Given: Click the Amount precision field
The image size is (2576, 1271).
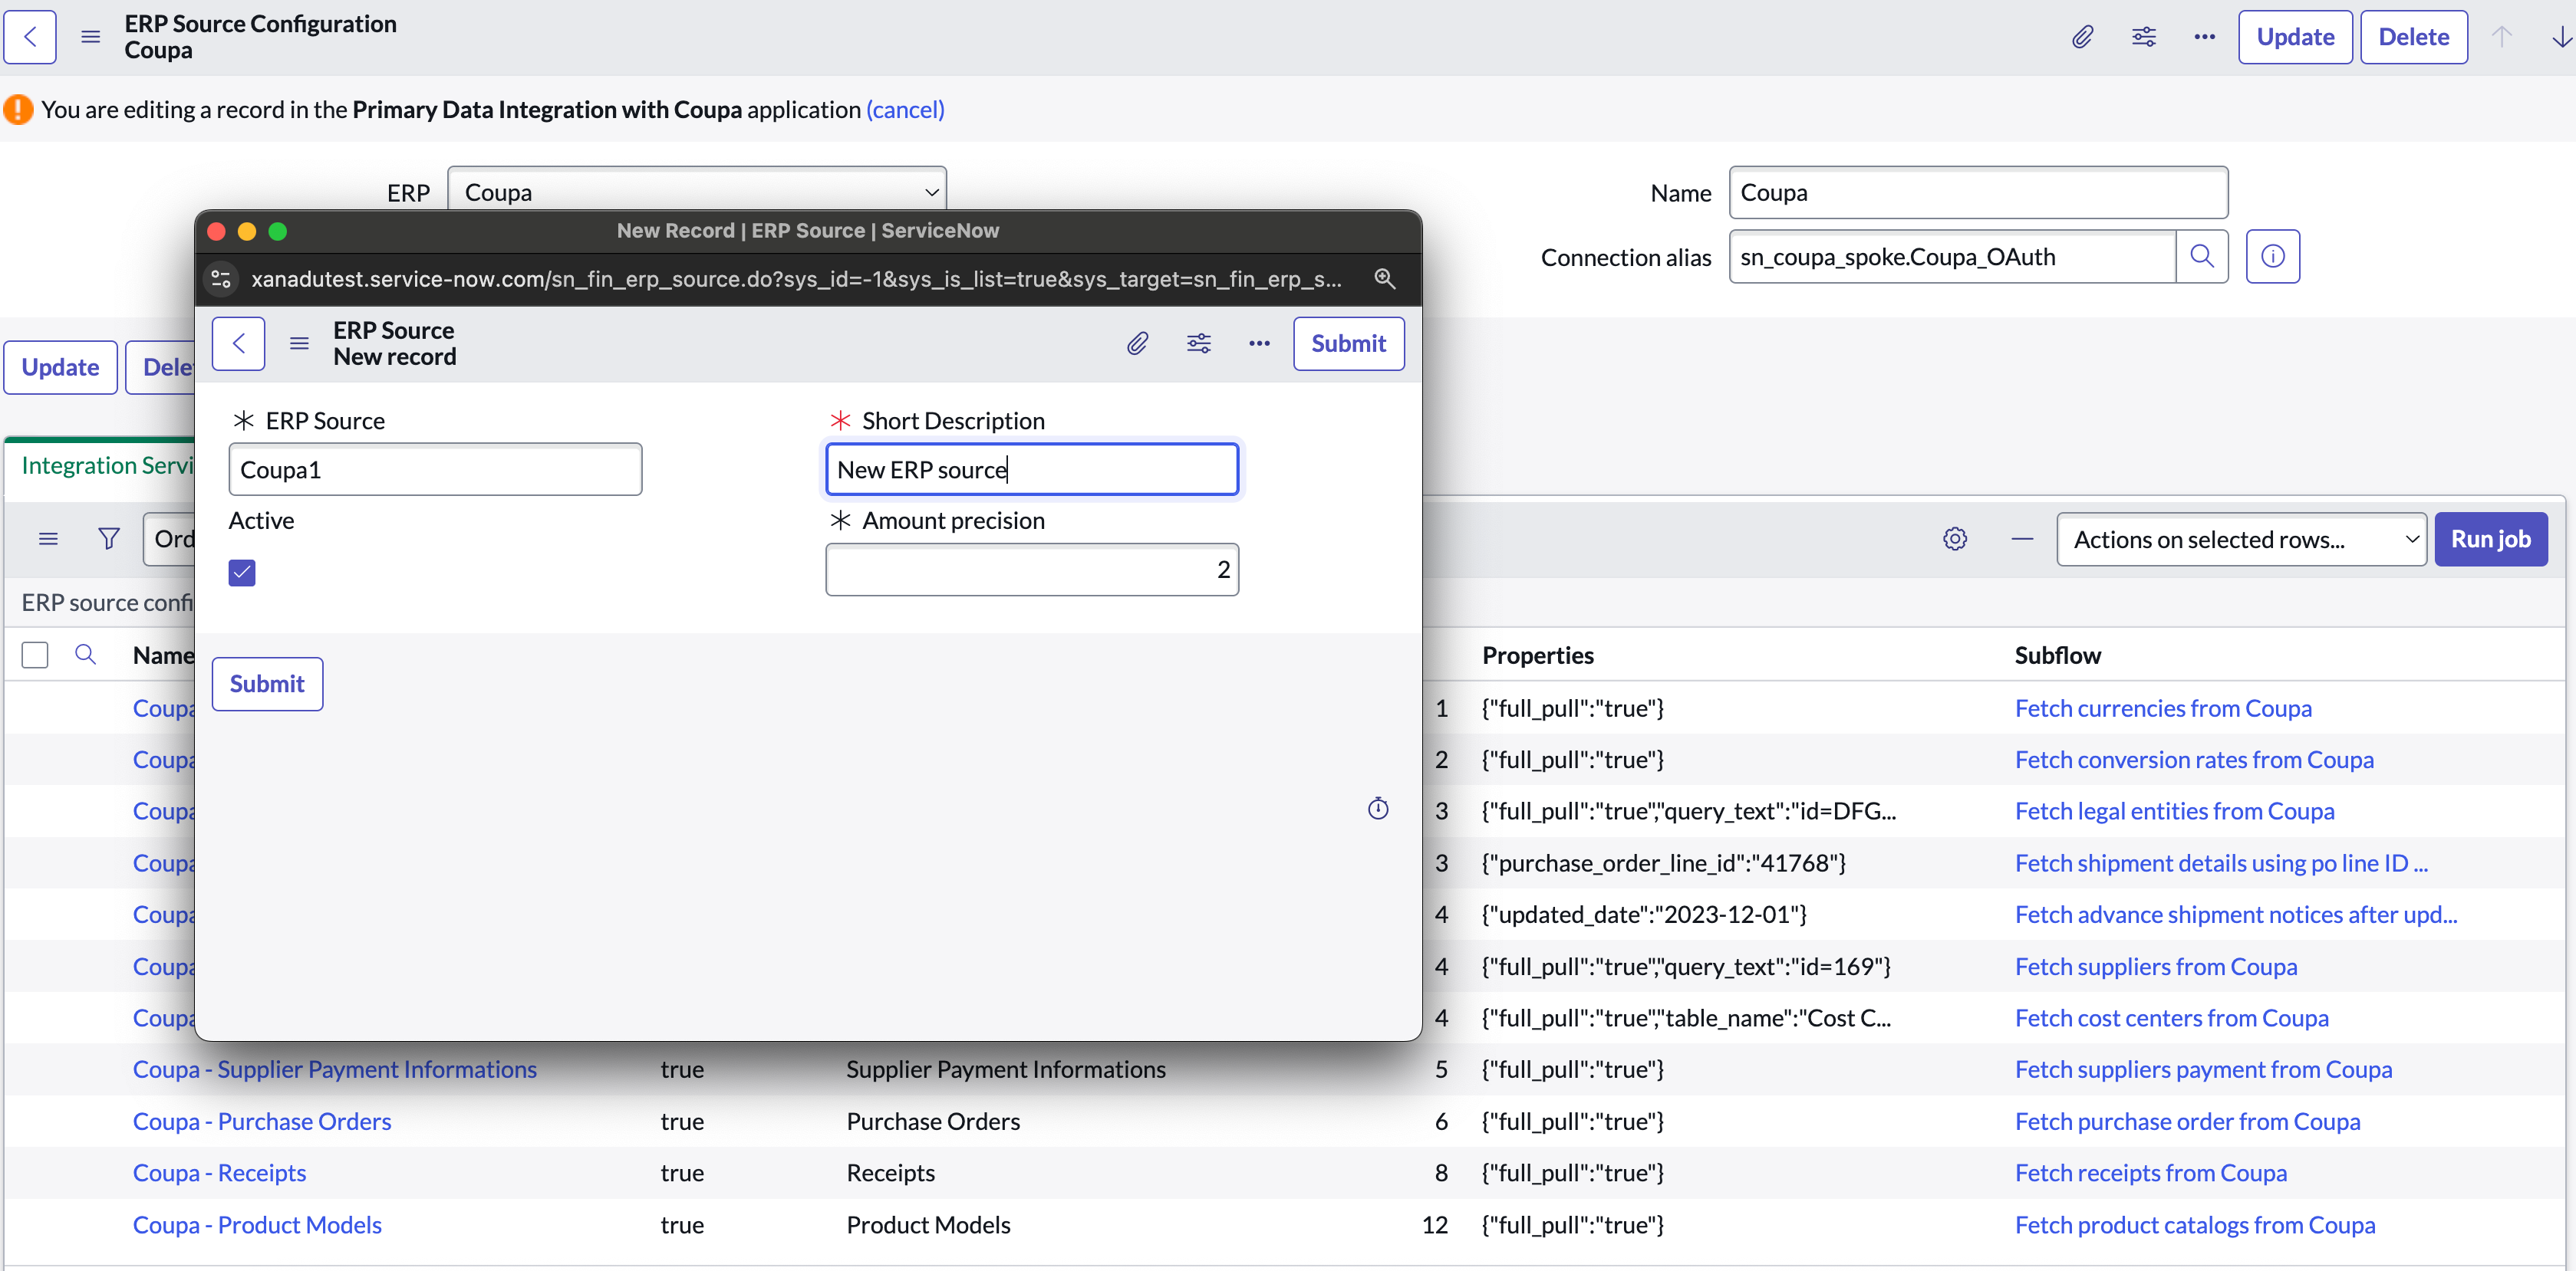Looking at the screenshot, I should [x=1032, y=570].
